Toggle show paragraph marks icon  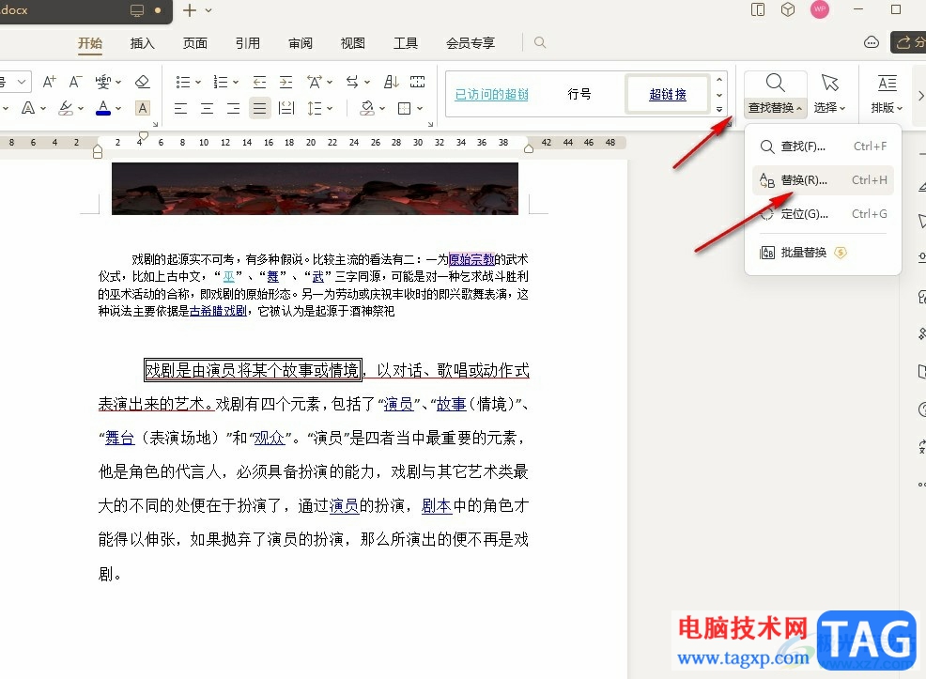[x=418, y=82]
